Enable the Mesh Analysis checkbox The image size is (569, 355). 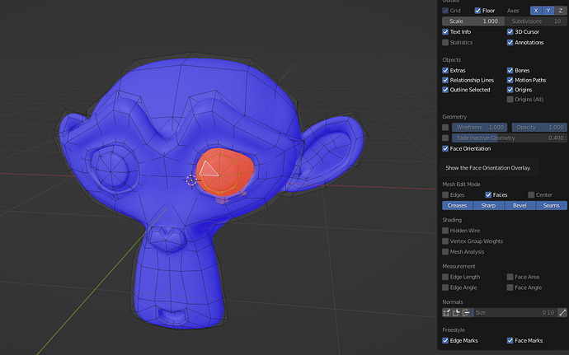(446, 251)
